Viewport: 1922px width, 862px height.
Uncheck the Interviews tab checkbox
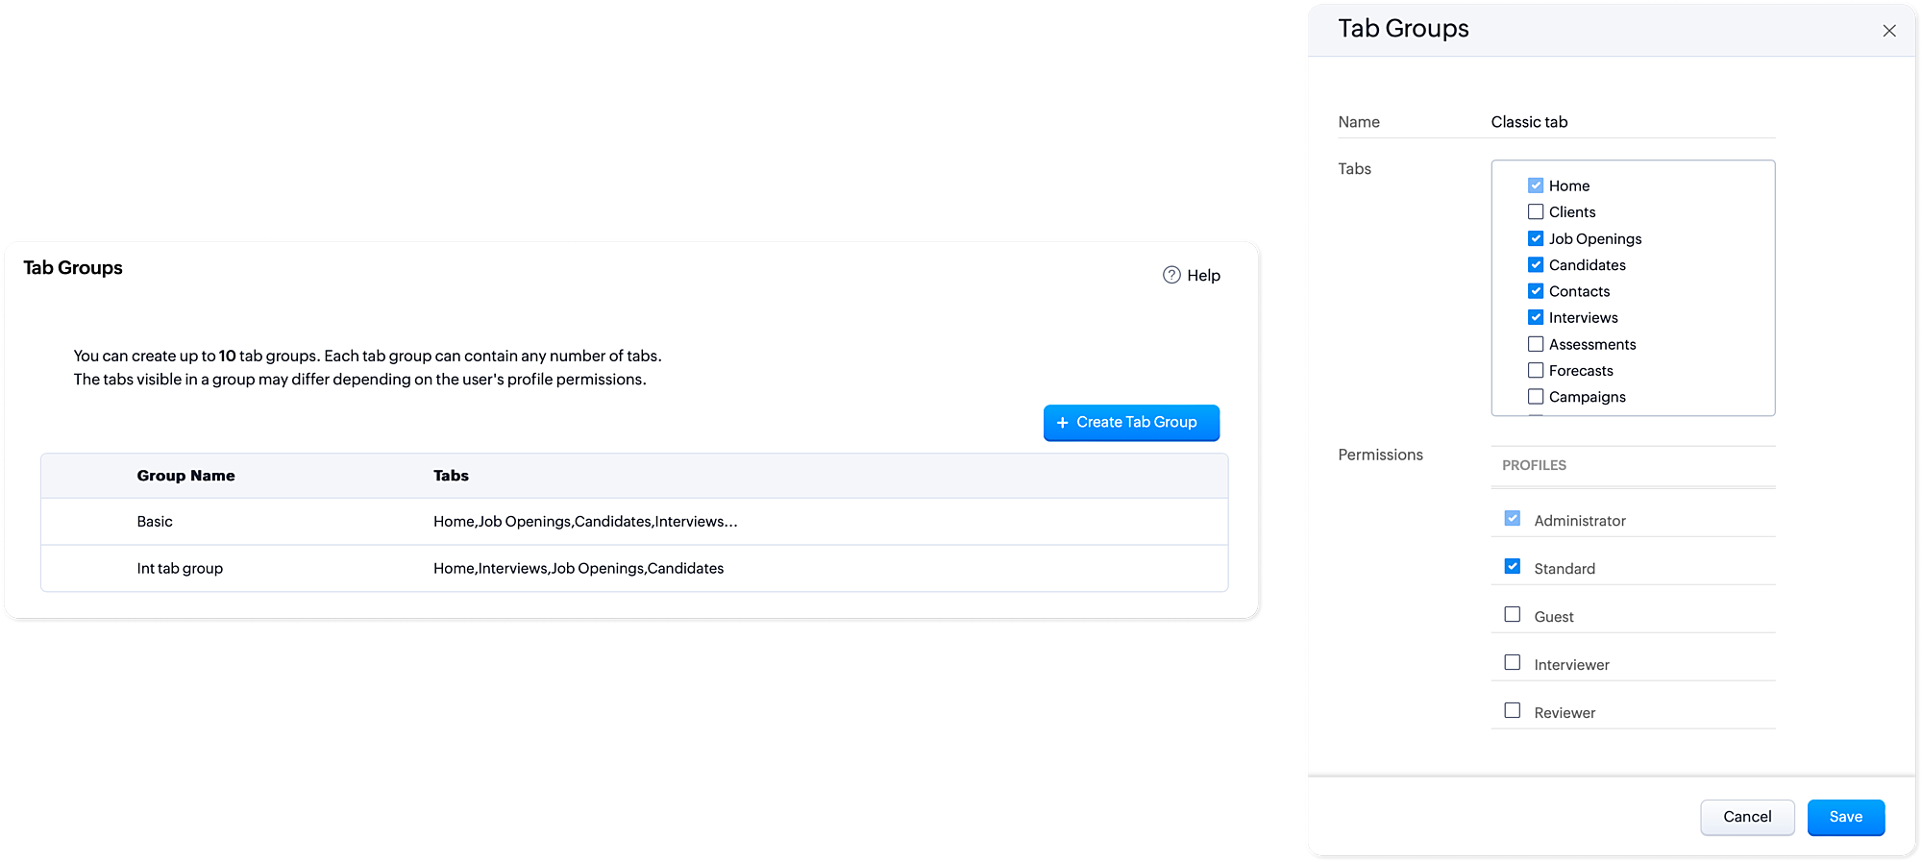pyautogui.click(x=1536, y=317)
